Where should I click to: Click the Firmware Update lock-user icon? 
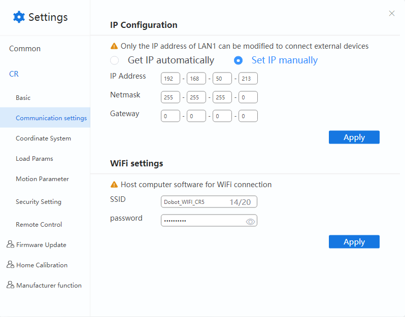tap(10, 244)
